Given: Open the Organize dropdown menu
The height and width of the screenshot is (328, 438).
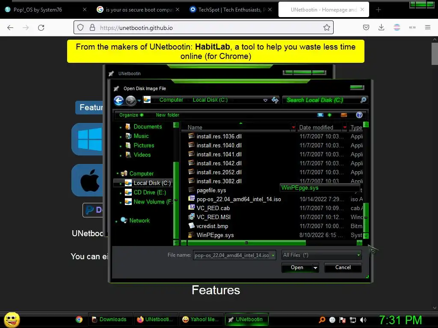Looking at the screenshot, I should pos(131,115).
